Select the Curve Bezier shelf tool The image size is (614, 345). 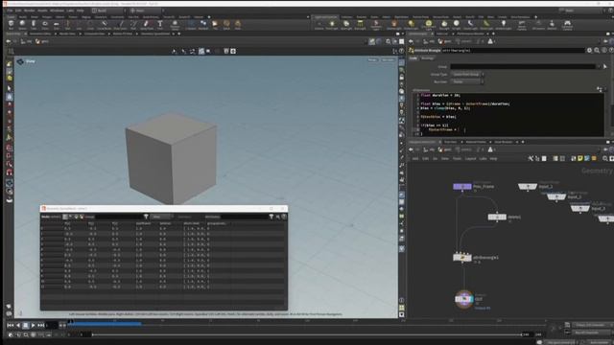[x=105, y=25]
